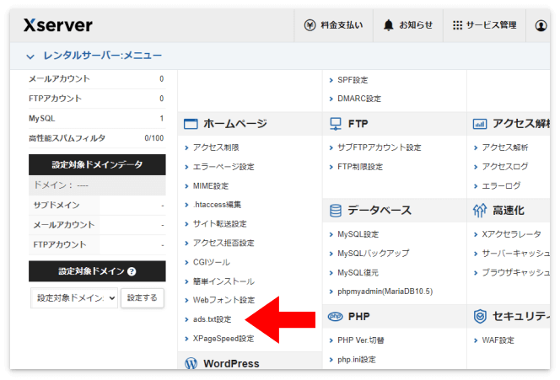The width and height of the screenshot is (560, 380).
Task: Open Xアクセラレータ
Action: point(511,234)
